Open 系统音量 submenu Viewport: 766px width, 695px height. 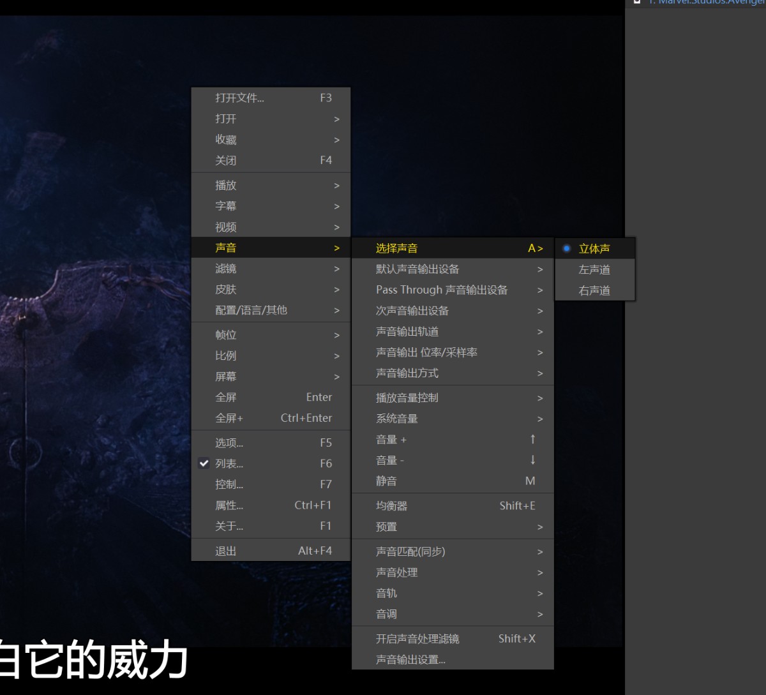(x=453, y=419)
